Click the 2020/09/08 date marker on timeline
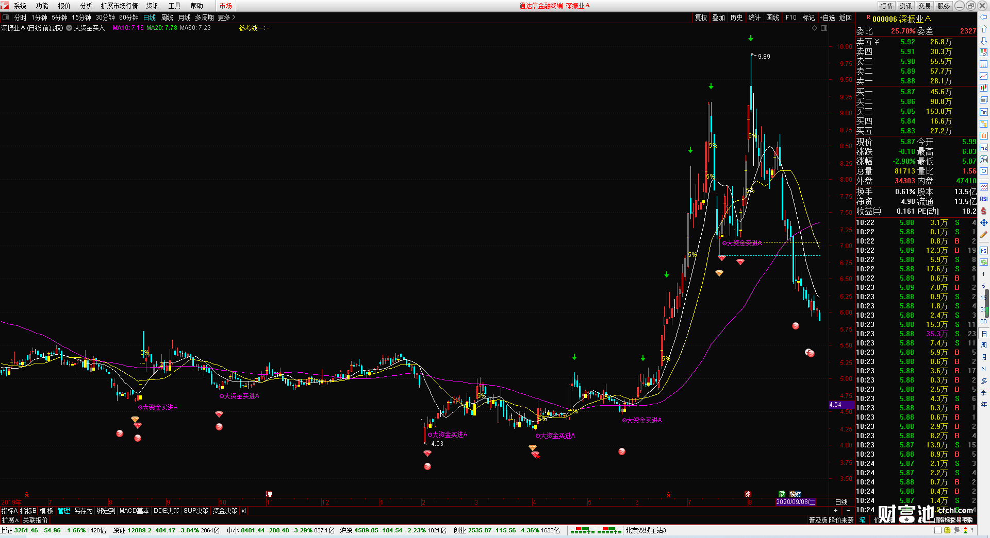The width and height of the screenshot is (990, 538). click(796, 502)
